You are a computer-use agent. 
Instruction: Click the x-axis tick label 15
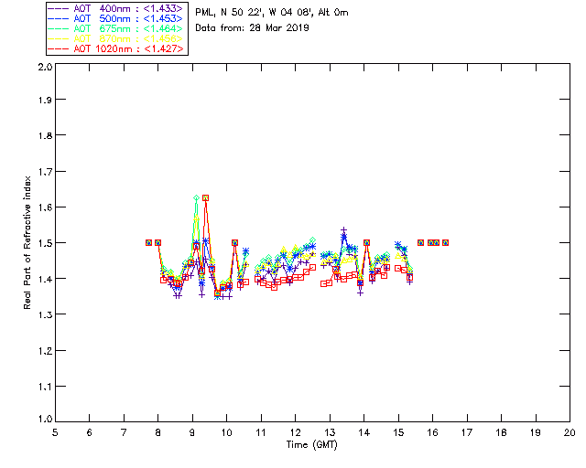398,432
